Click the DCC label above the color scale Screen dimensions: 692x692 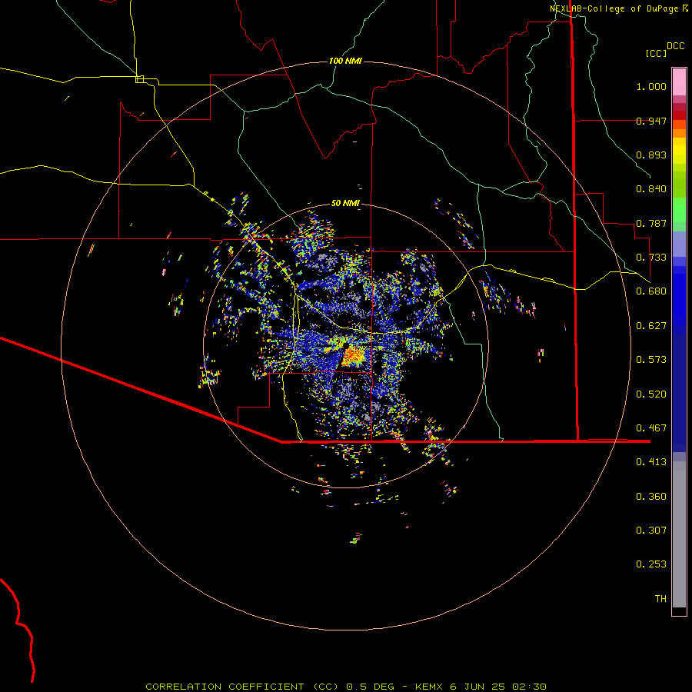coord(676,46)
